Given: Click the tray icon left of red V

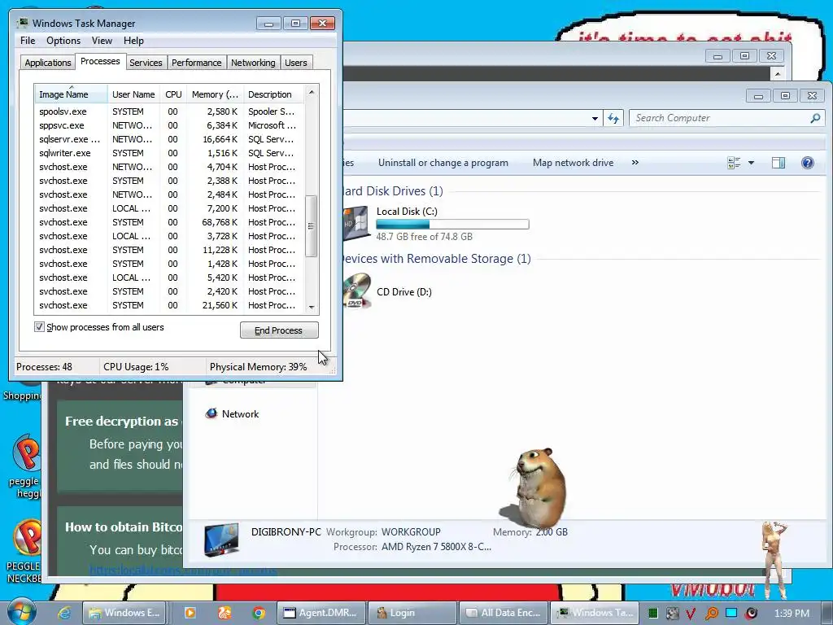Looking at the screenshot, I should click(672, 614).
